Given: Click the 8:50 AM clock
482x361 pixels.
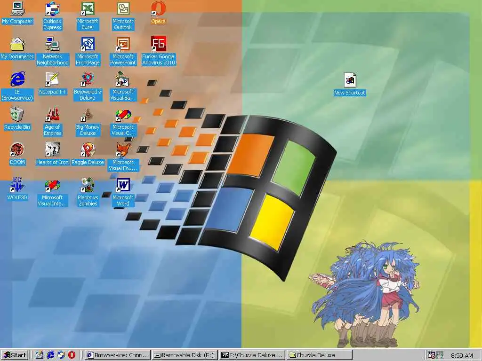Looking at the screenshot, I should (462, 355).
